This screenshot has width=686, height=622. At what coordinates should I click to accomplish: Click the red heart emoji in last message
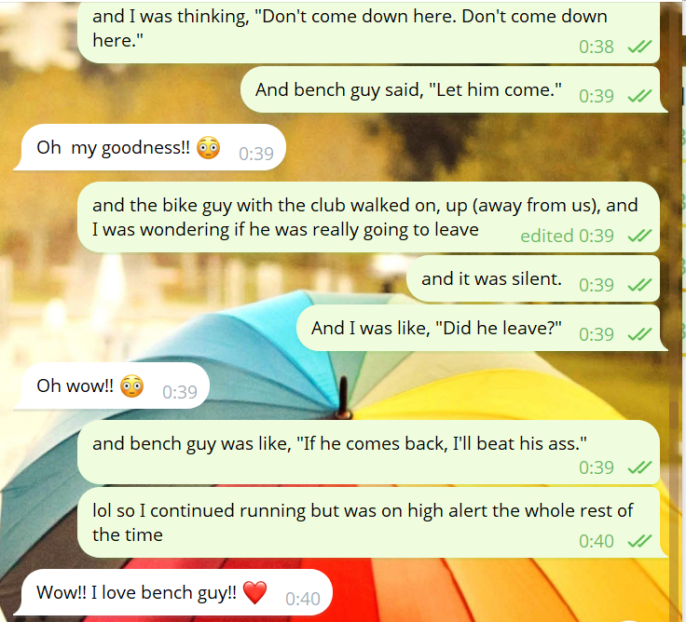[254, 593]
